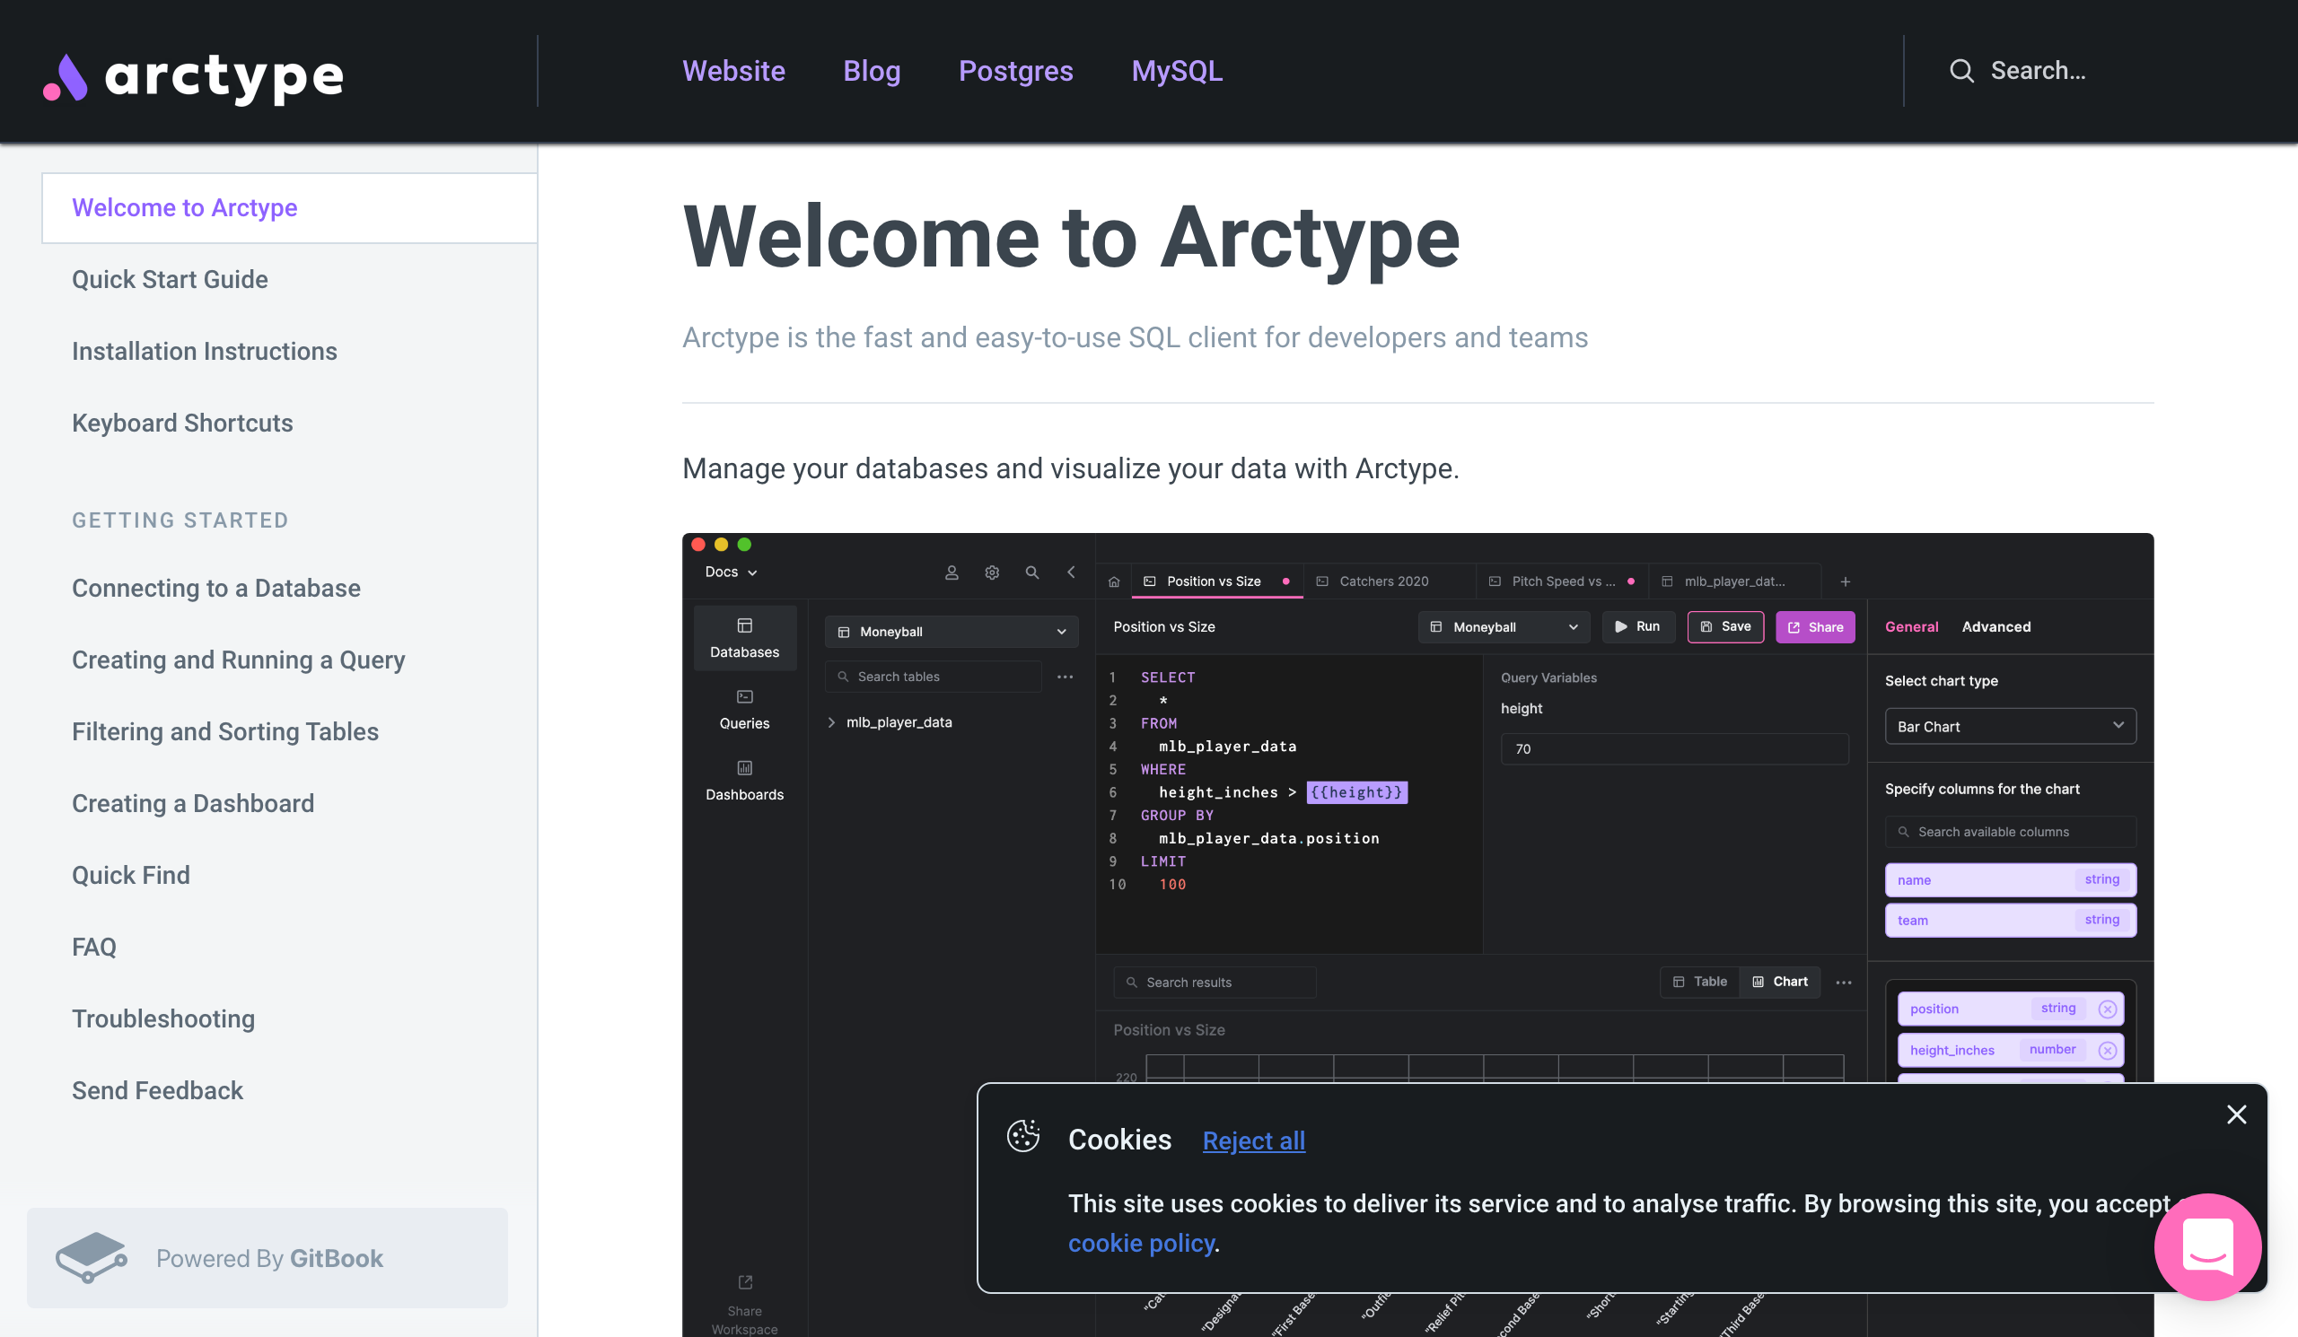The image size is (2298, 1337).
Task: Open the Bar Chart type dropdown
Action: (2010, 726)
